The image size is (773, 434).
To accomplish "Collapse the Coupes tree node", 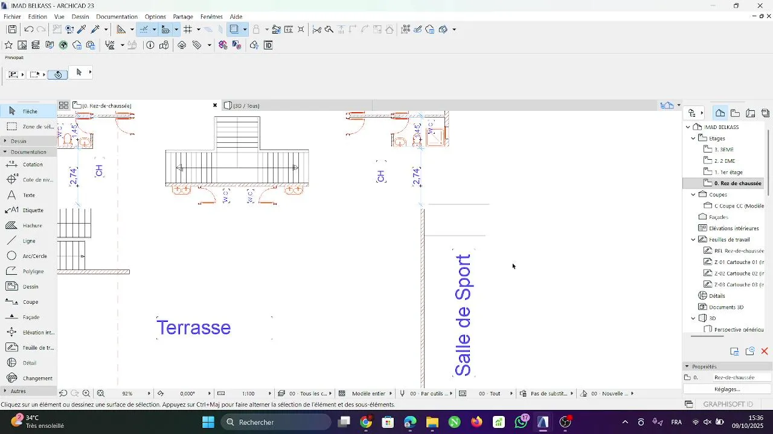I will (694, 195).
